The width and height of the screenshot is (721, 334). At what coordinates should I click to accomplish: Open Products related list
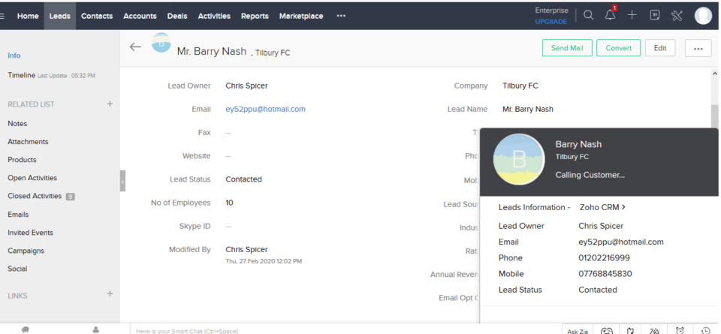point(22,160)
